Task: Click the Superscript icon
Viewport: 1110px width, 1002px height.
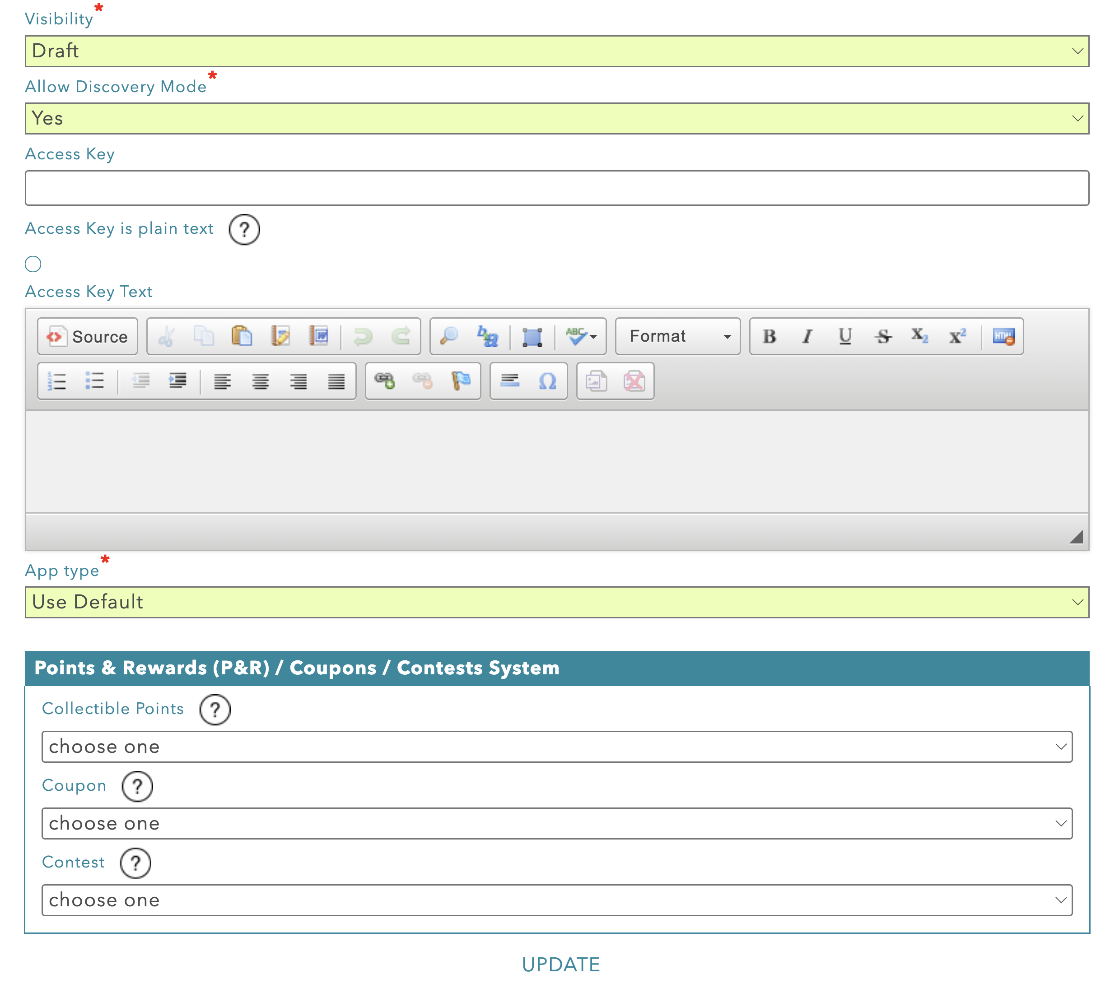Action: 957,336
